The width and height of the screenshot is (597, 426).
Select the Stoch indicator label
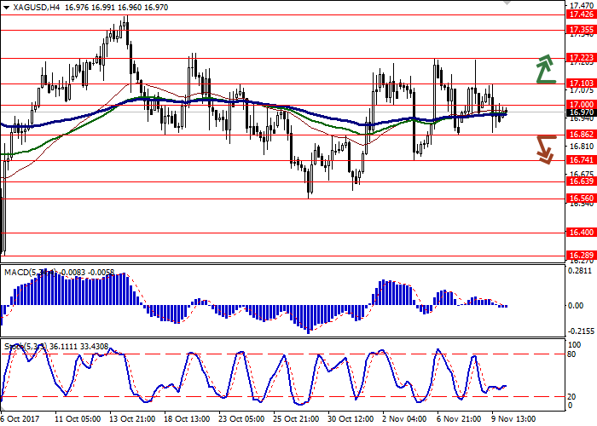pyautogui.click(x=14, y=346)
